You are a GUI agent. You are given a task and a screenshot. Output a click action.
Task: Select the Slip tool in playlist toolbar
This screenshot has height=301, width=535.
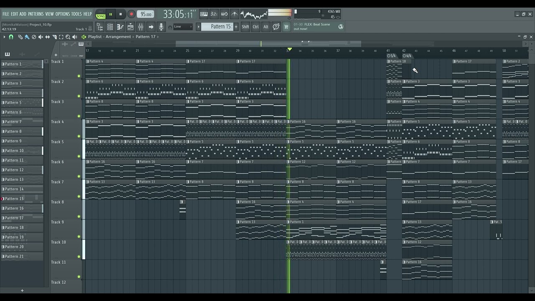click(x=47, y=37)
